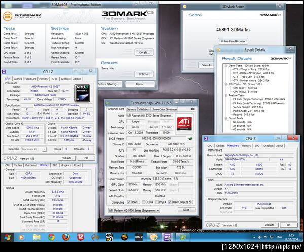Open File Explorer from the taskbar
The height and width of the screenshot is (252, 304).
pos(36,237)
